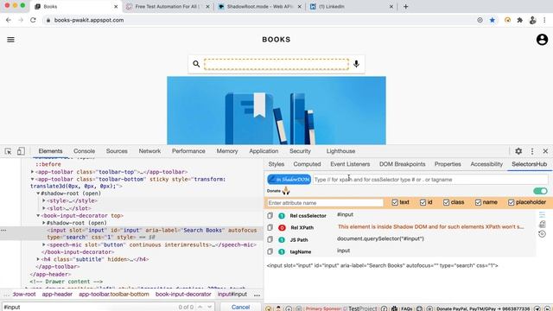Image resolution: width=553 pixels, height=311 pixels.
Task: Focus the Enter attribute name field
Action: tap(325, 203)
